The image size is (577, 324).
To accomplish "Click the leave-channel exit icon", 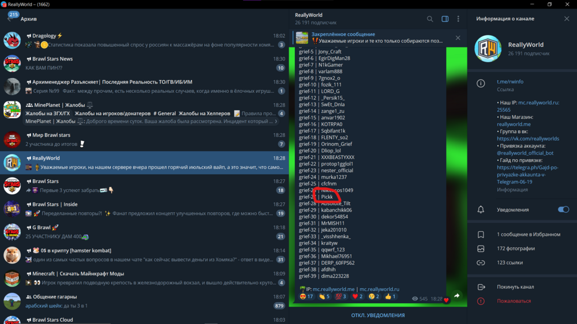I will pos(481,287).
